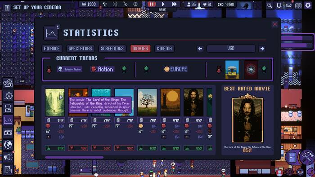Open the globe icon in left sidebar

(8, 145)
